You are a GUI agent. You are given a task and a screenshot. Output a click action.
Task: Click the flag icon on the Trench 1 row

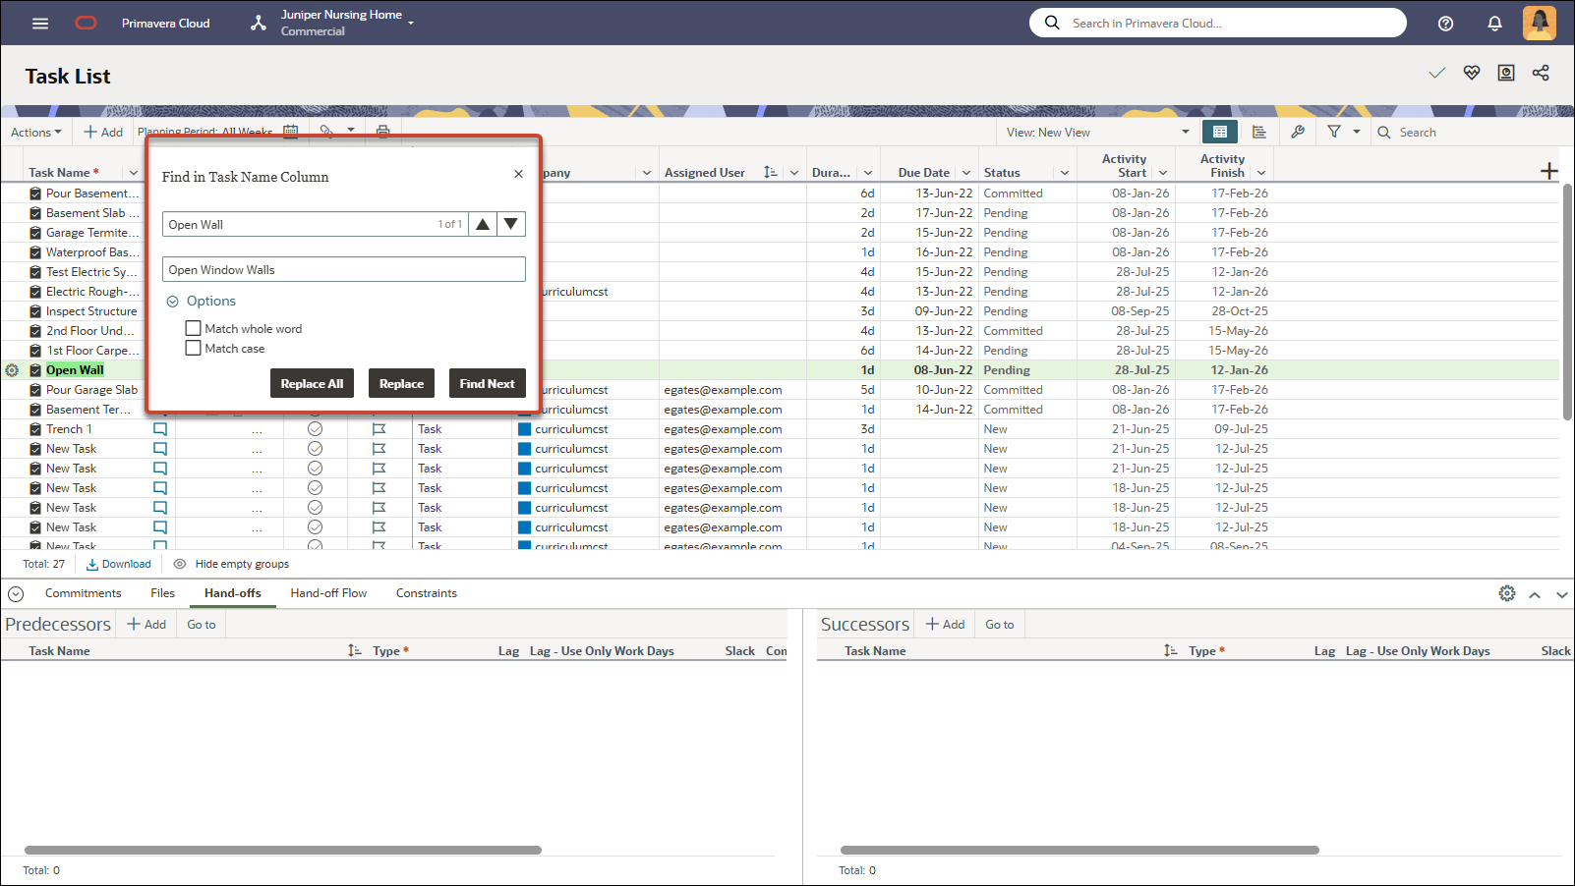379,429
